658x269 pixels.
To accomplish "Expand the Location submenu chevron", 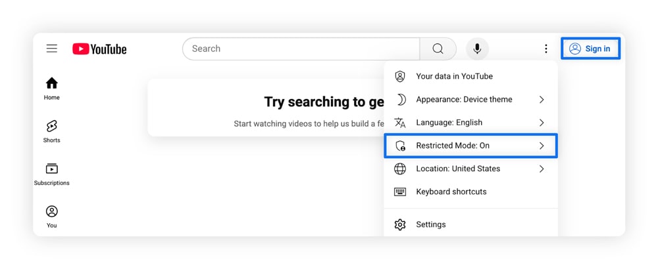I will coord(542,169).
